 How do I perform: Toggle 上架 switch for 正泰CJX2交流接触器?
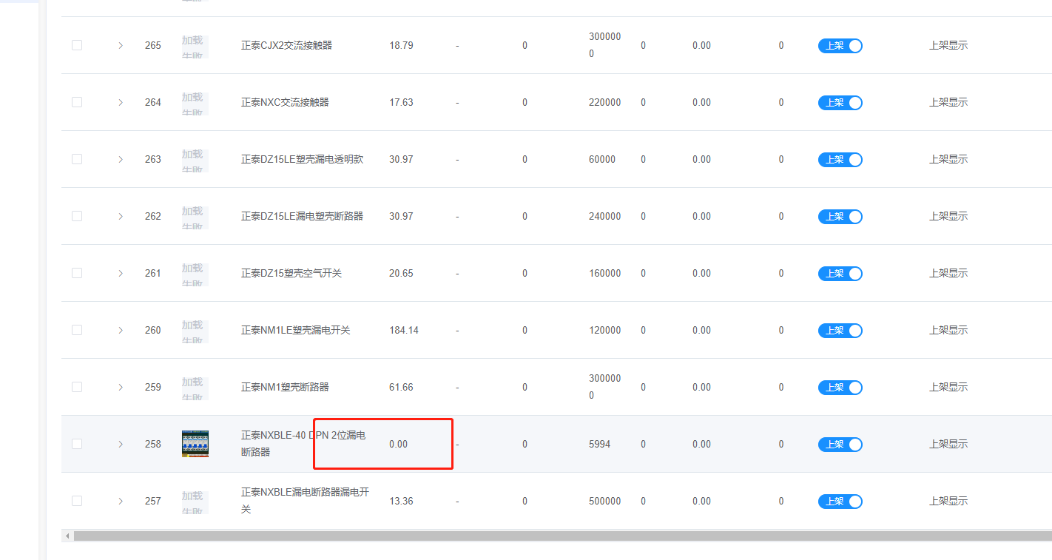pyautogui.click(x=840, y=46)
